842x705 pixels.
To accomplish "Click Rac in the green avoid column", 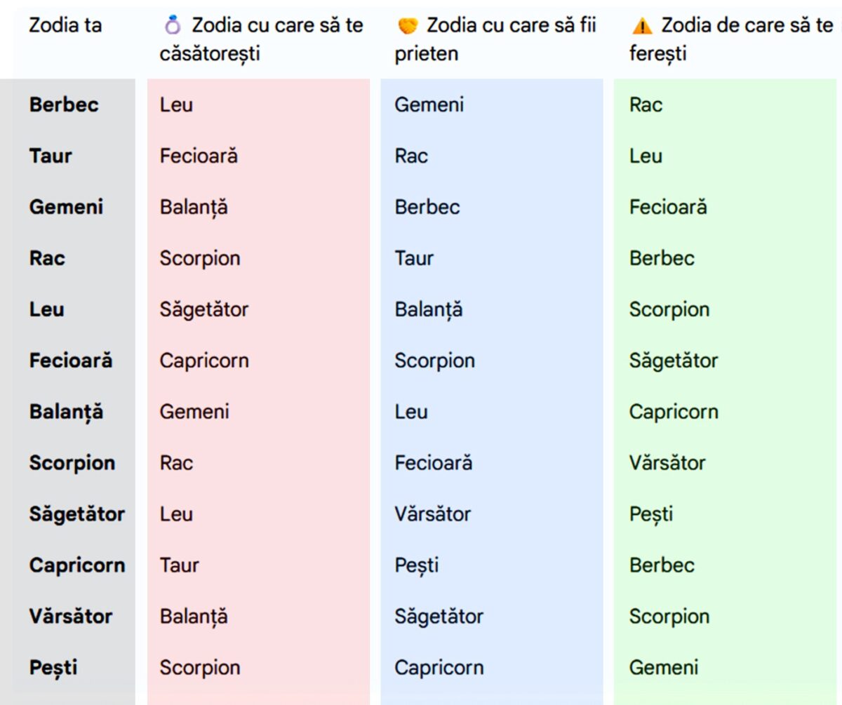I will pyautogui.click(x=646, y=105).
